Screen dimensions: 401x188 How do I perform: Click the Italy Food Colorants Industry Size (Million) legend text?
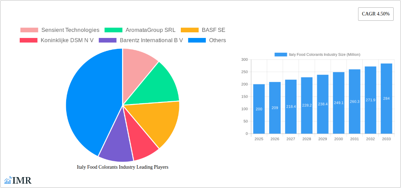point(325,54)
